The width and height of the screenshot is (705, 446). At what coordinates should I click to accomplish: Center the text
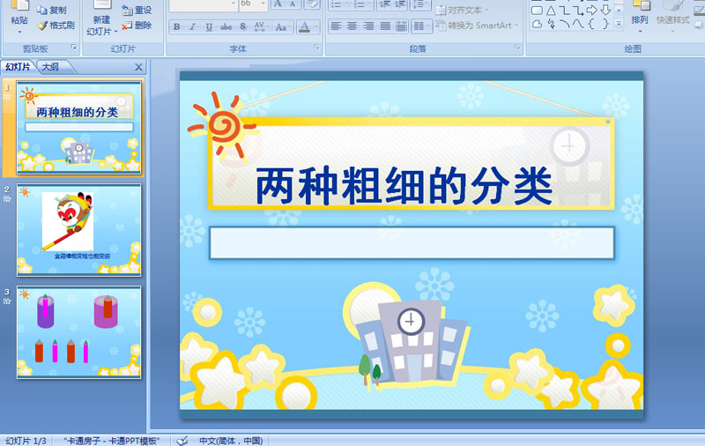coord(352,26)
